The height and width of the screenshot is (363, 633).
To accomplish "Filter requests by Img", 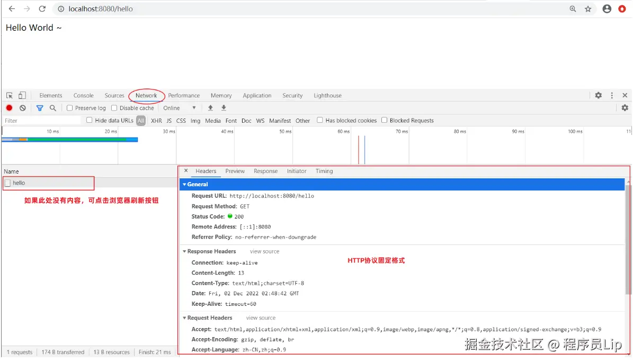I will tap(195, 121).
